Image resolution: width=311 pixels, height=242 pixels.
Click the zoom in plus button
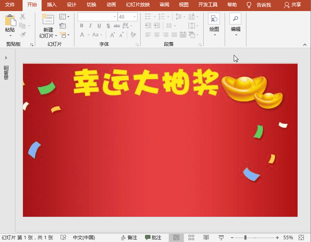coord(277,237)
